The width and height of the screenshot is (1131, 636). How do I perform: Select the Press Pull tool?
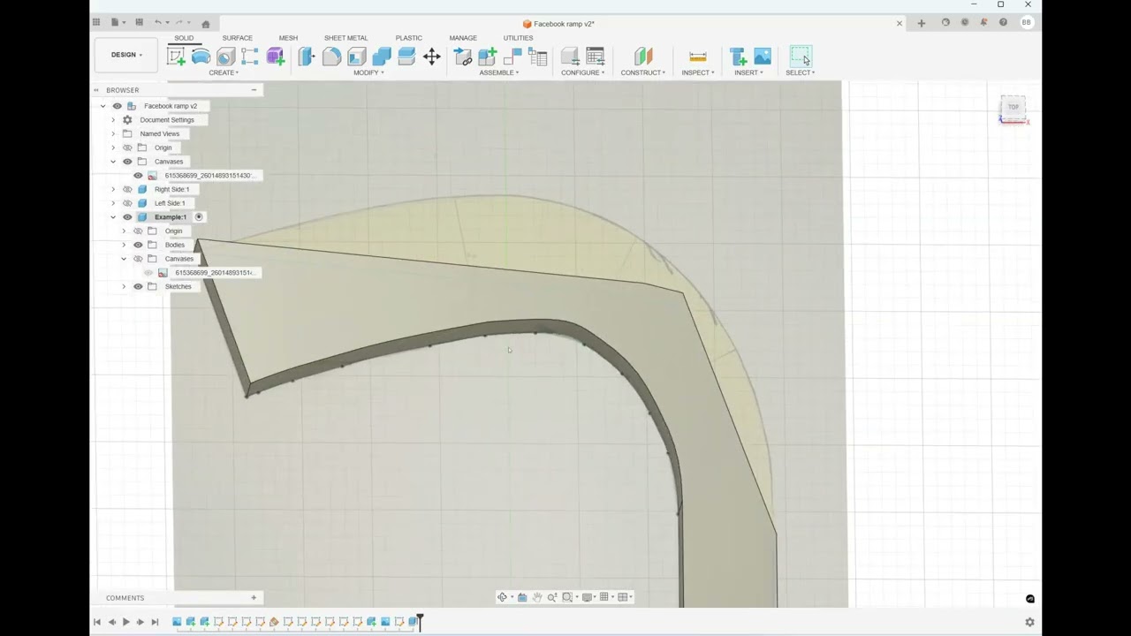(307, 57)
